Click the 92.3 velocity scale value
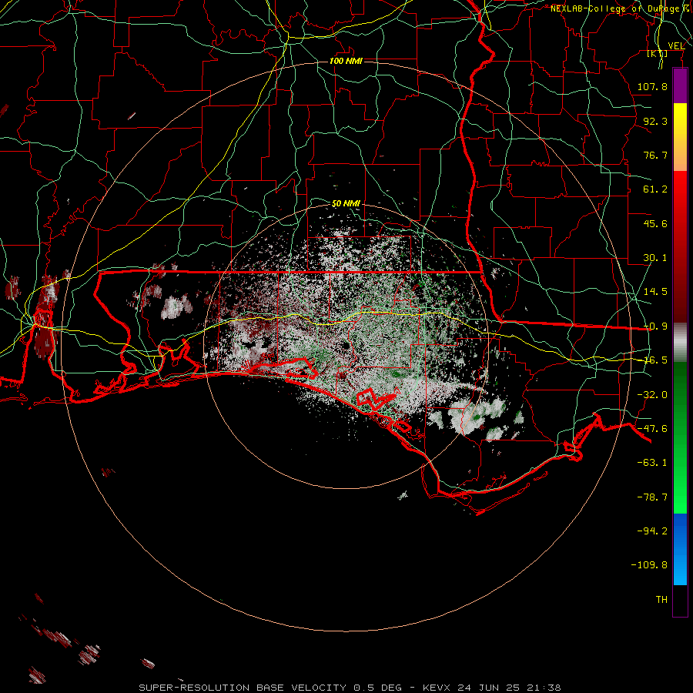 tap(655, 121)
